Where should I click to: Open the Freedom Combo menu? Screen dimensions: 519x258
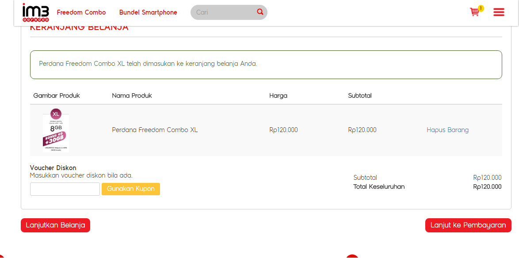point(81,12)
